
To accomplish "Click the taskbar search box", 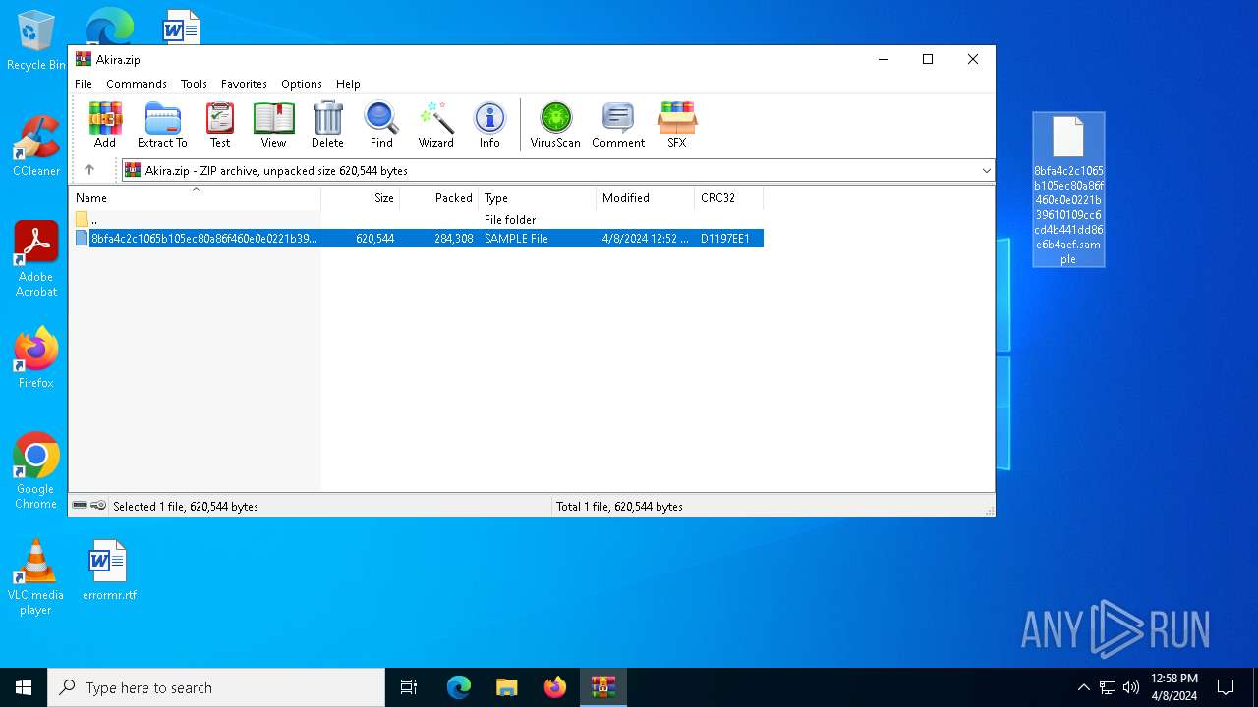I will [x=216, y=687].
